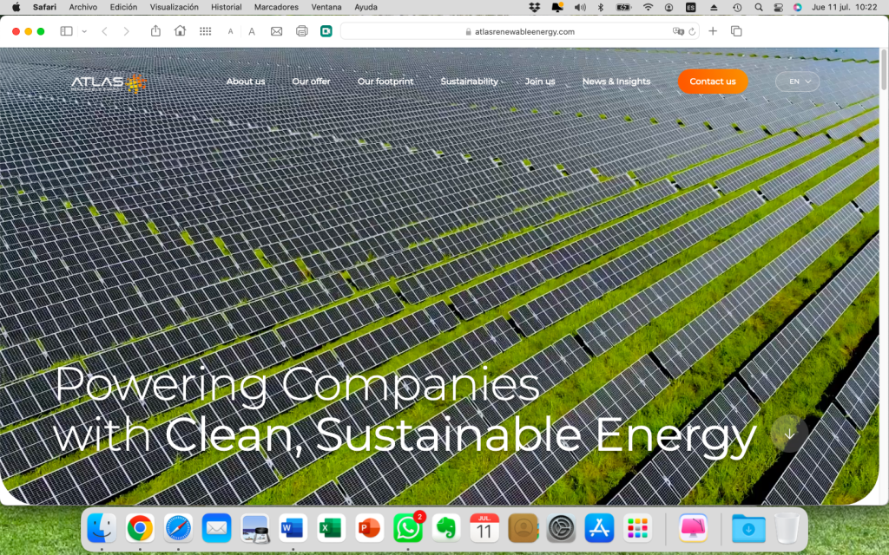This screenshot has height=555, width=889.
Task: Open mail icon in Safari toolbar
Action: click(276, 31)
